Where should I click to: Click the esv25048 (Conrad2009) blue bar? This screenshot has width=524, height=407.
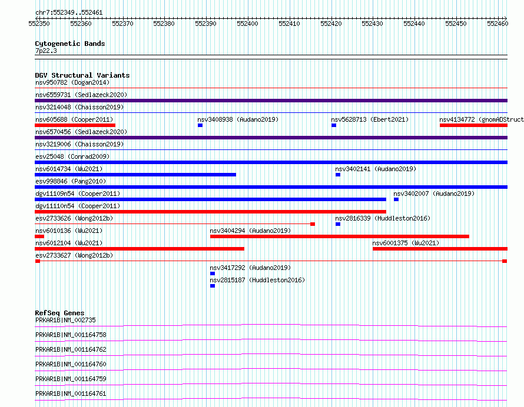pos(271,162)
